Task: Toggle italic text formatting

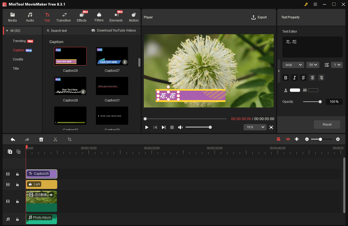Action: 294,78
